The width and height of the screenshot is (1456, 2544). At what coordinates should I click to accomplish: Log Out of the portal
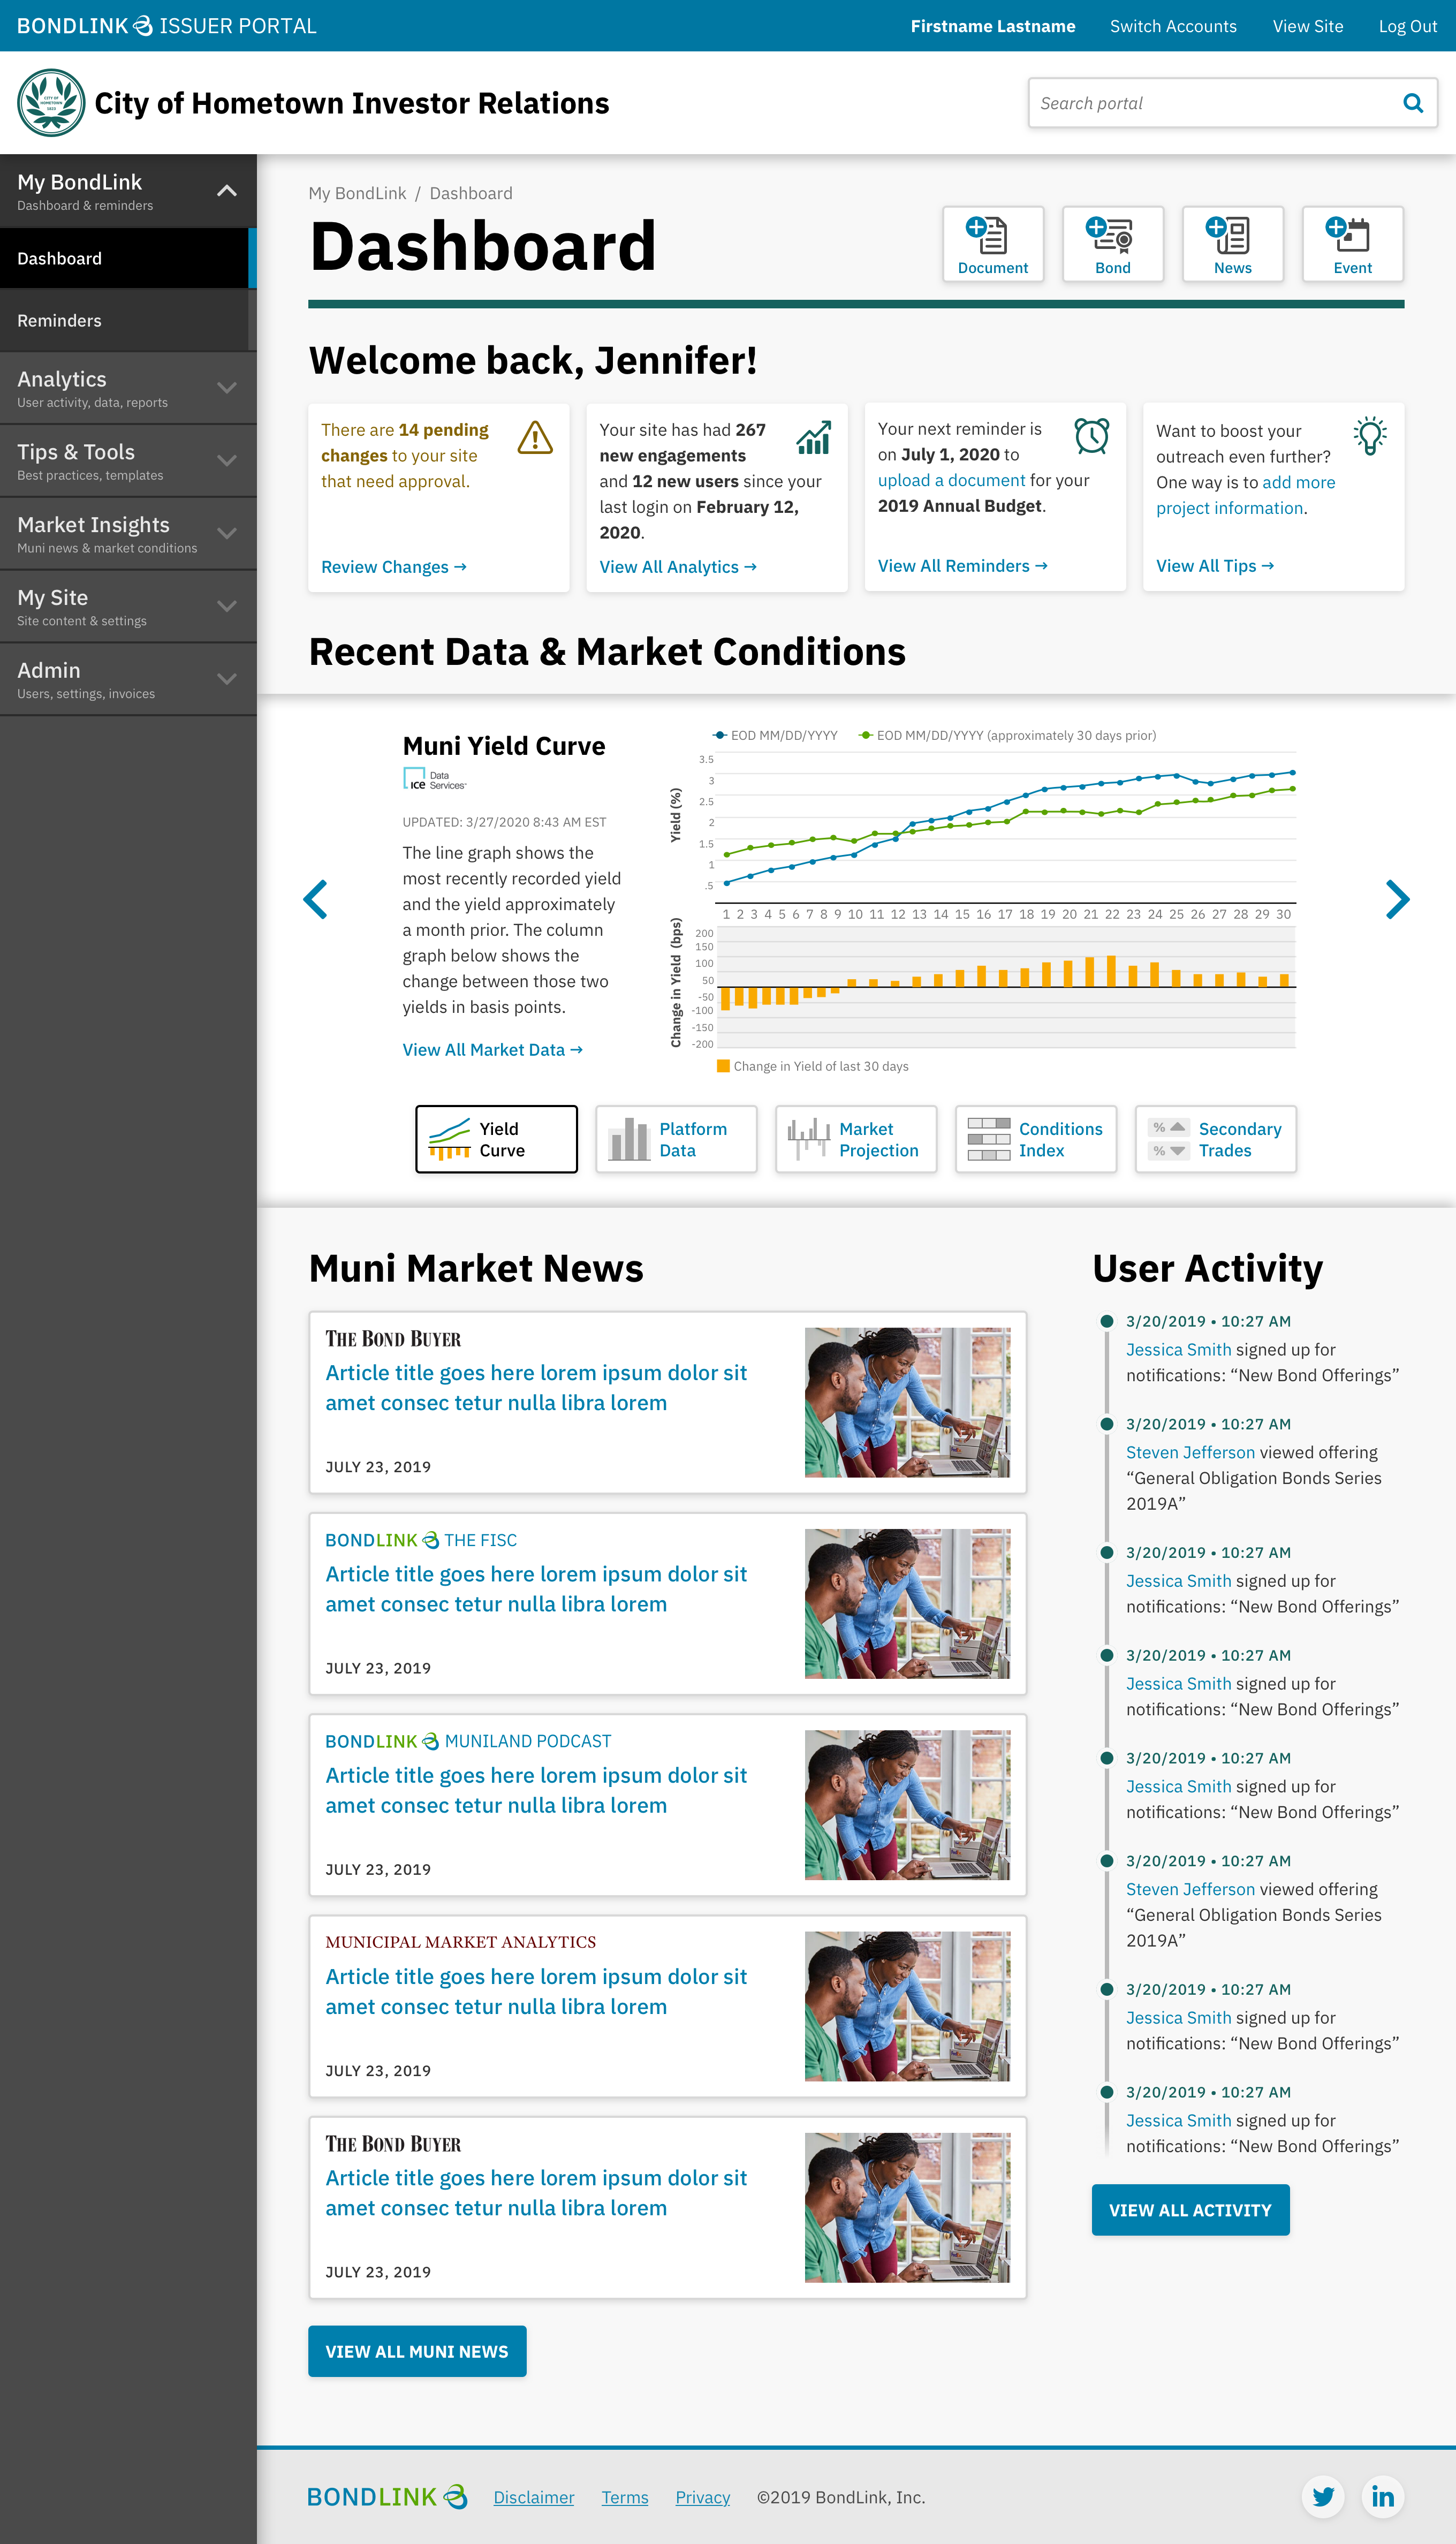click(1407, 26)
